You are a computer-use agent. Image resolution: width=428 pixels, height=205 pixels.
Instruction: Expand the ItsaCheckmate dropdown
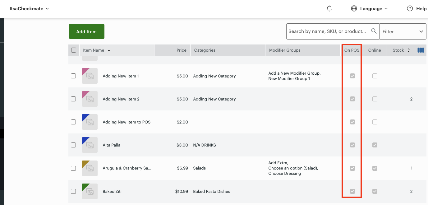click(x=30, y=8)
